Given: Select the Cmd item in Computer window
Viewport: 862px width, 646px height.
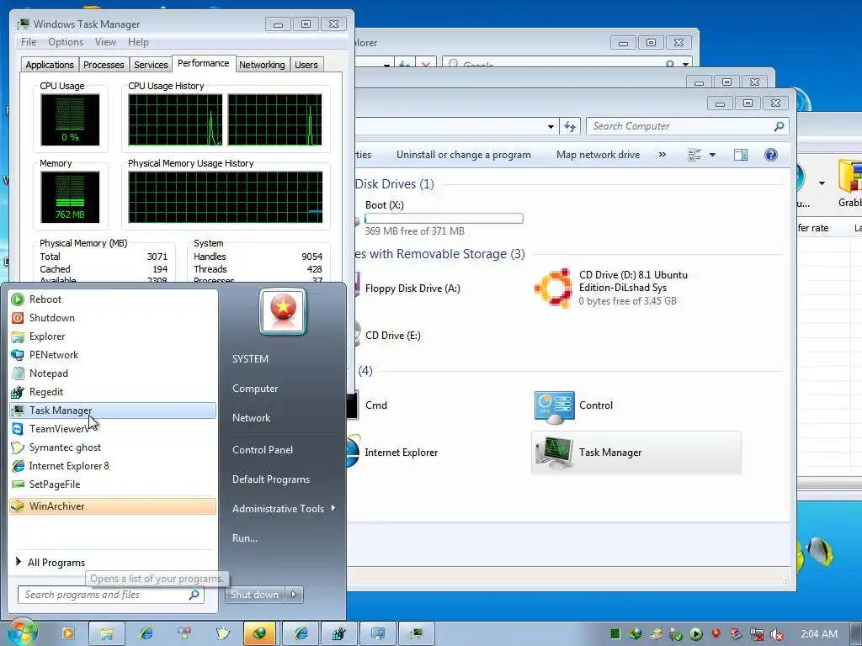Looking at the screenshot, I should pos(376,405).
